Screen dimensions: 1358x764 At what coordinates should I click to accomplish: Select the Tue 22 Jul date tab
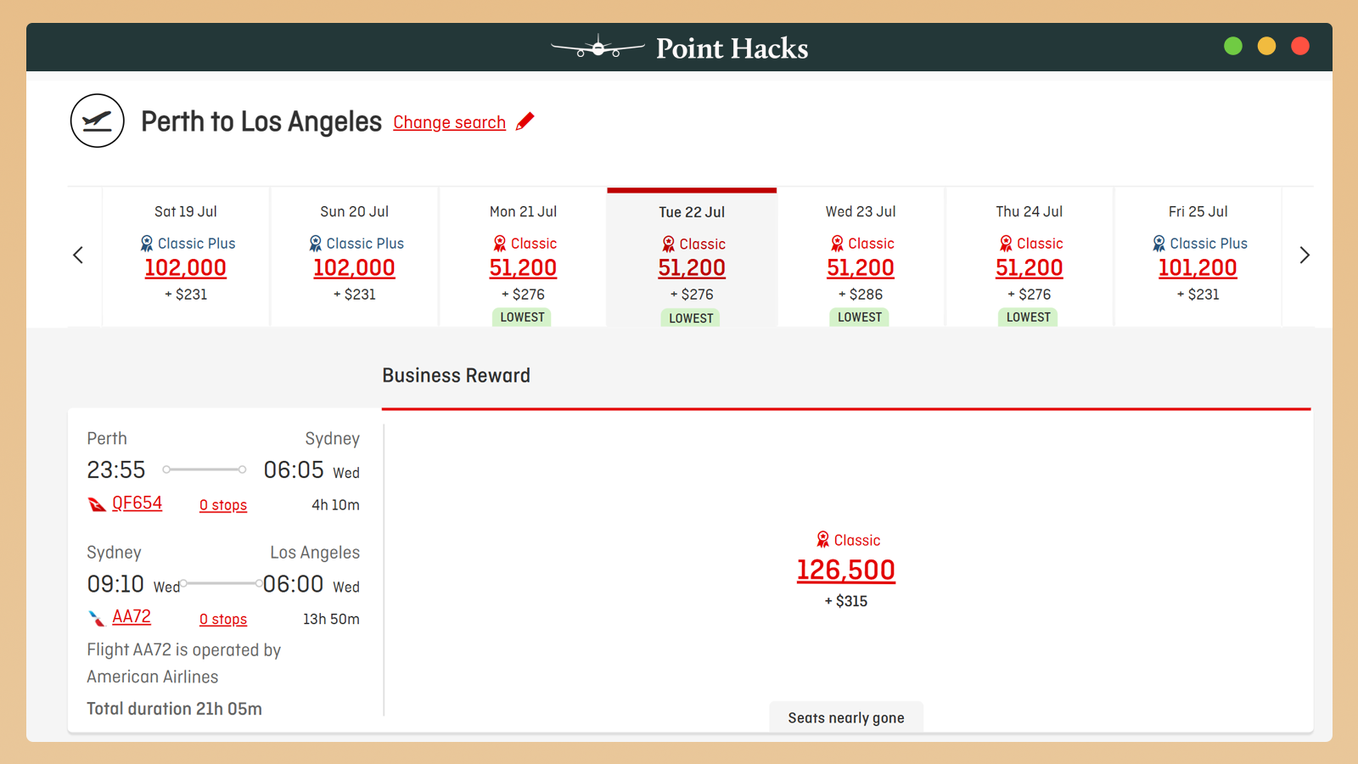pos(692,257)
